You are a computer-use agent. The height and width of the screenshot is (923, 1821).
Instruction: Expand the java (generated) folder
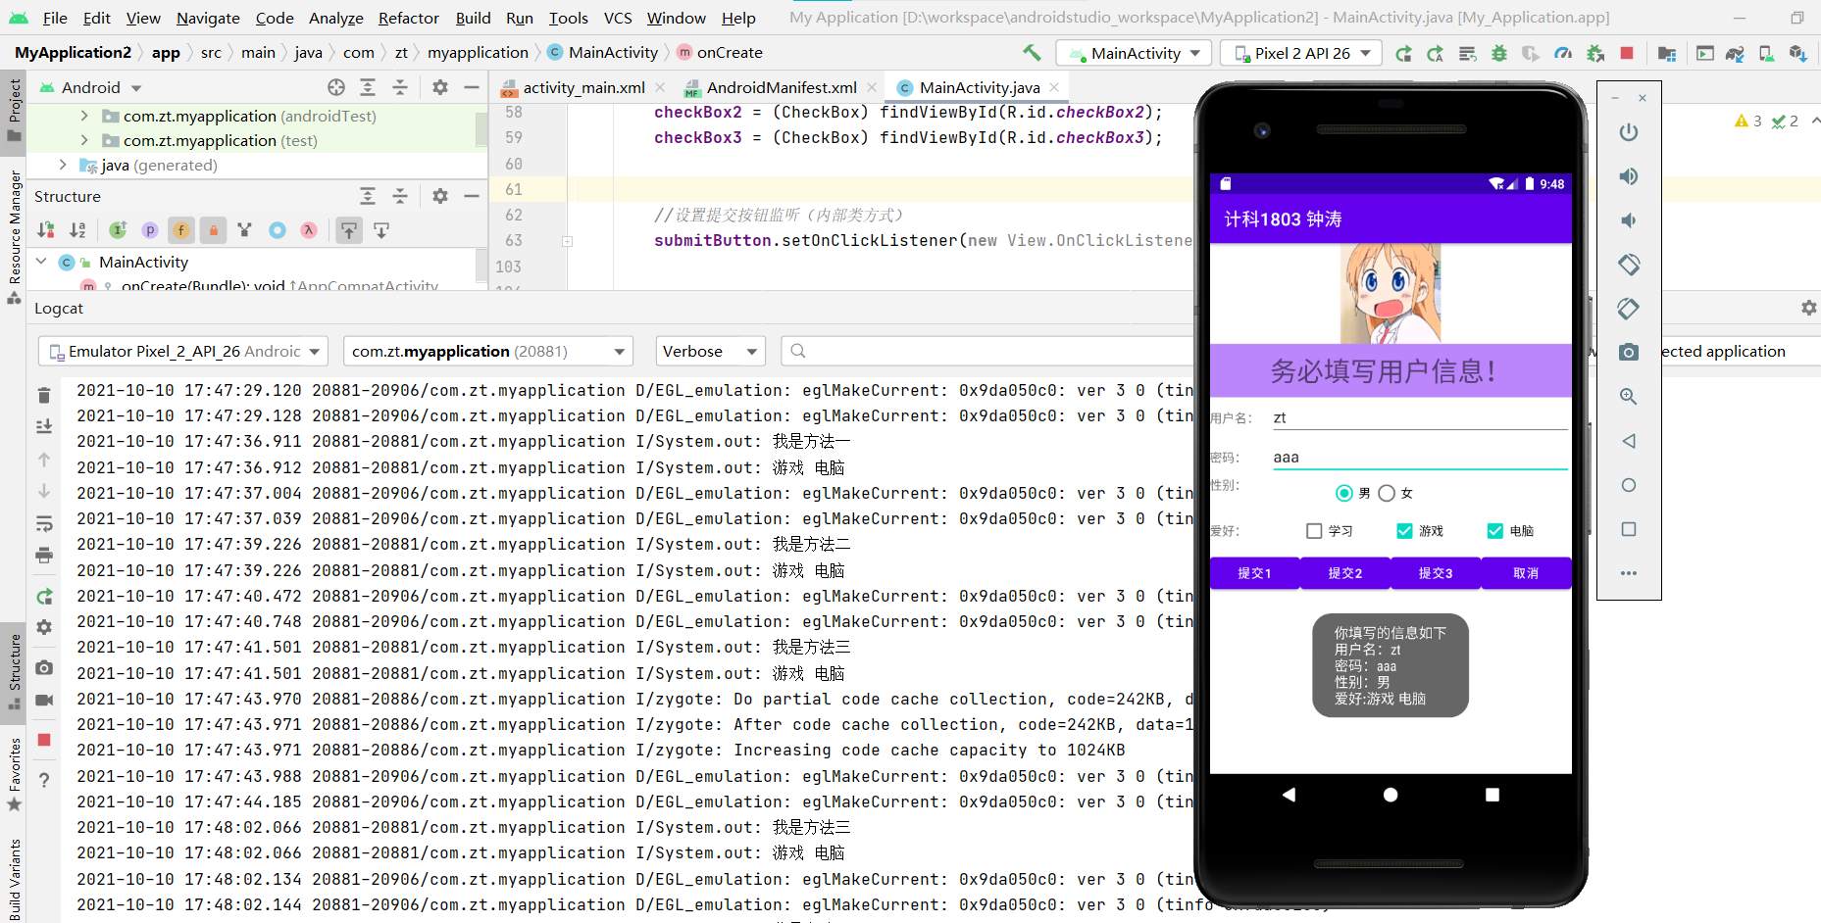63,165
